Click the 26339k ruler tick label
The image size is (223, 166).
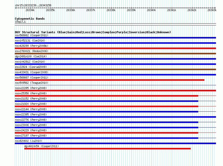(131, 10)
